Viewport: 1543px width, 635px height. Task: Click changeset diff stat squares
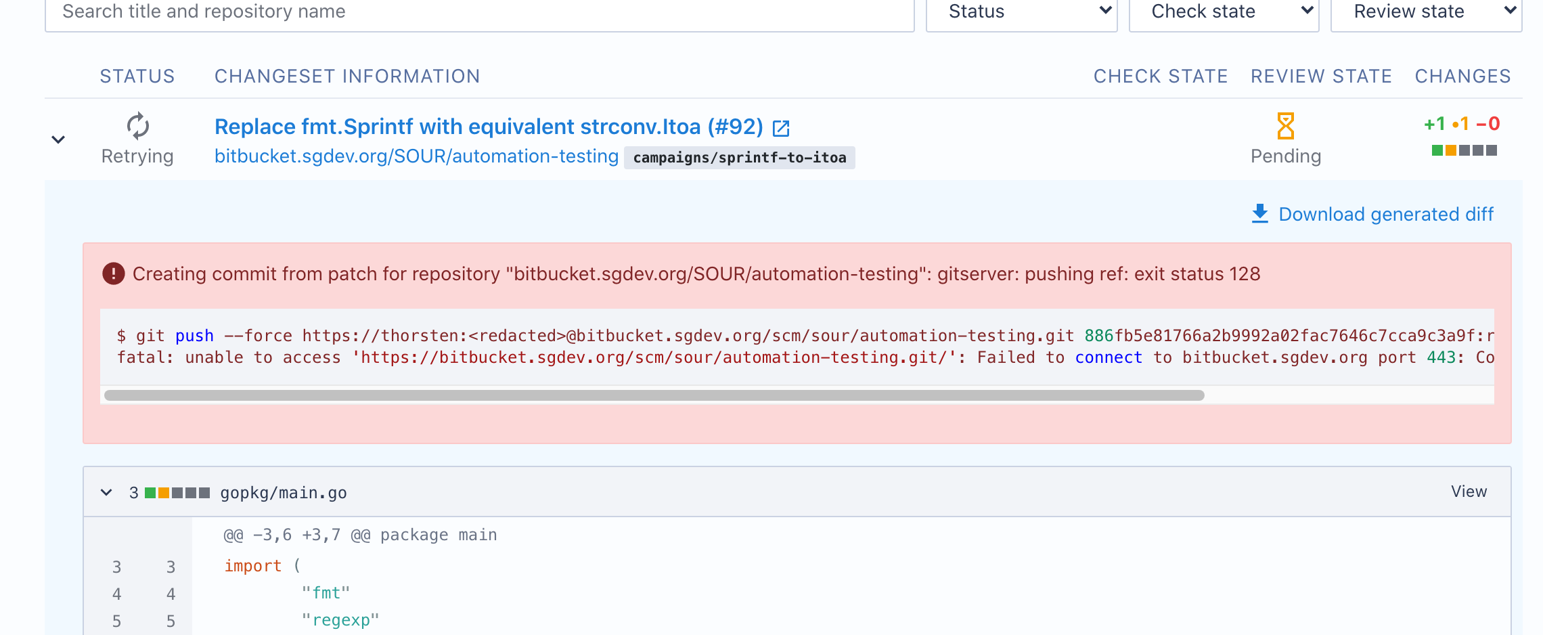[x=1464, y=150]
